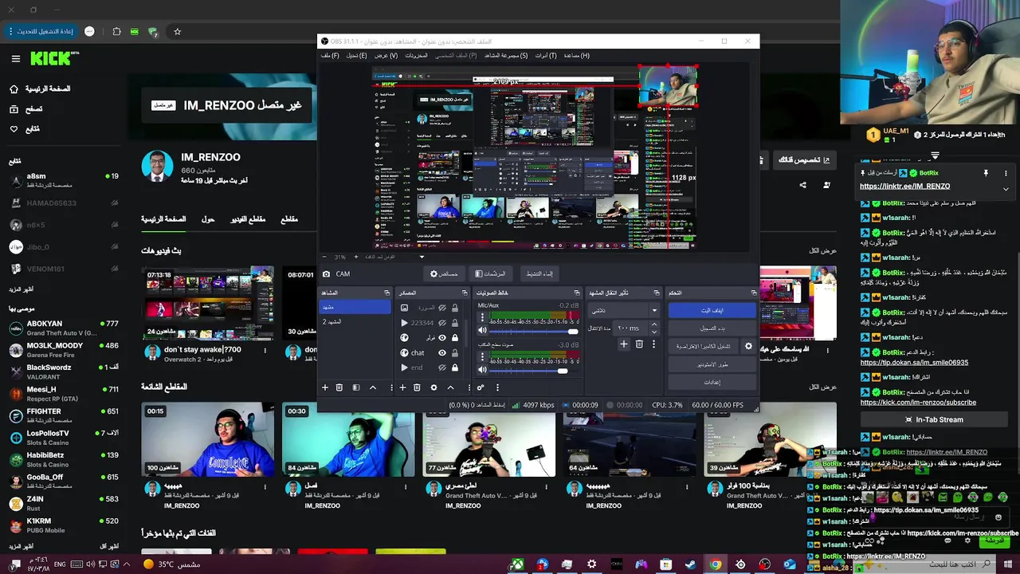Mute the desktop audio speaker icon

click(482, 370)
